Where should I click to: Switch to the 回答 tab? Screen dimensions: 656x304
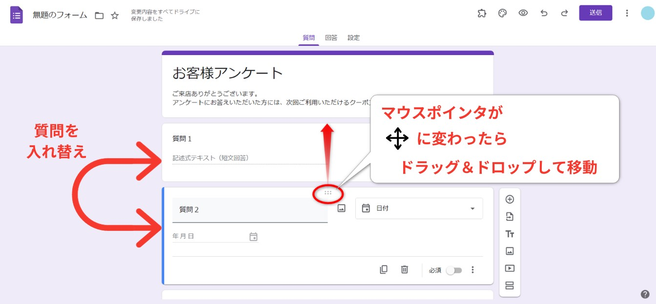pos(331,38)
